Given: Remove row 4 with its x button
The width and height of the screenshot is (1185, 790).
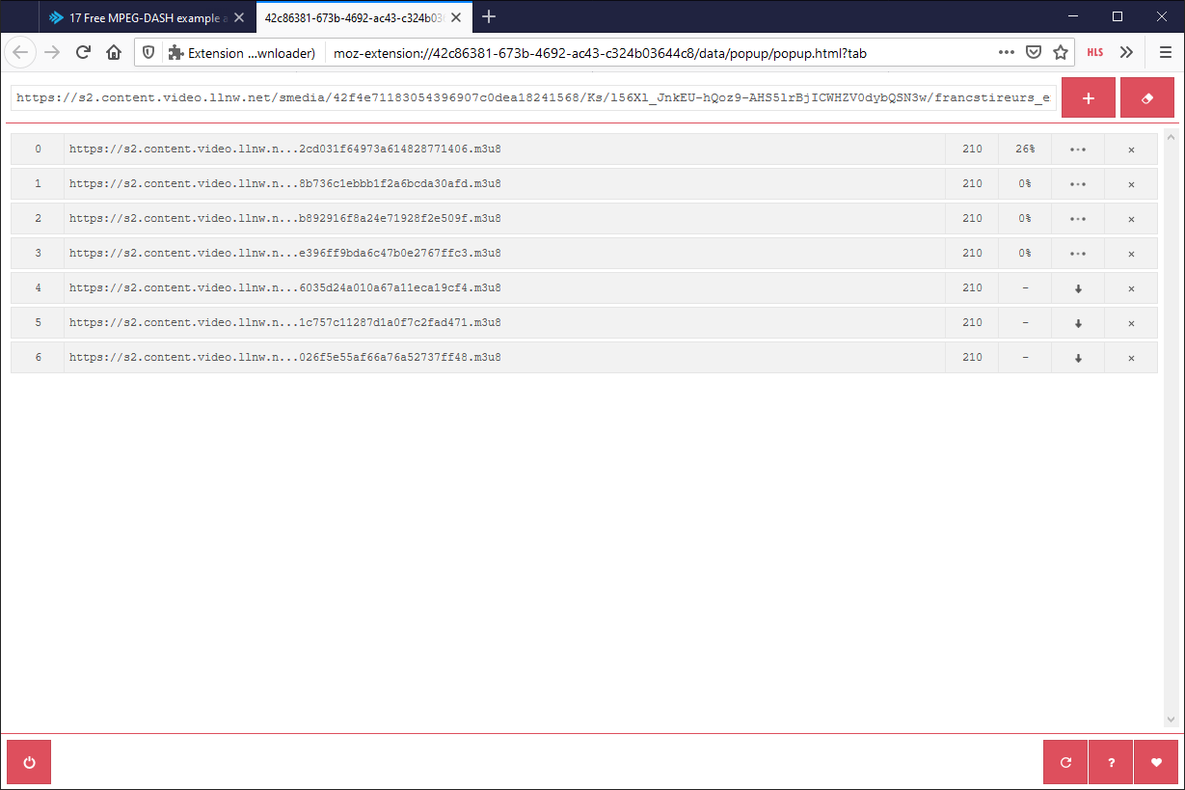Looking at the screenshot, I should pyautogui.click(x=1131, y=288).
